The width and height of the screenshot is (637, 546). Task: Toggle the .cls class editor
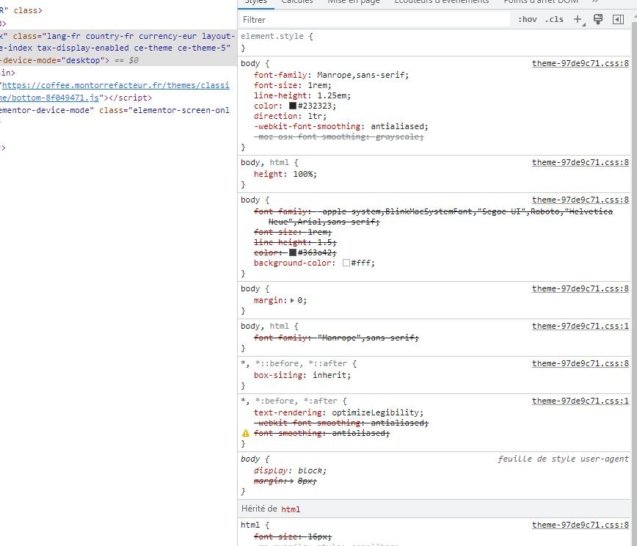point(554,20)
